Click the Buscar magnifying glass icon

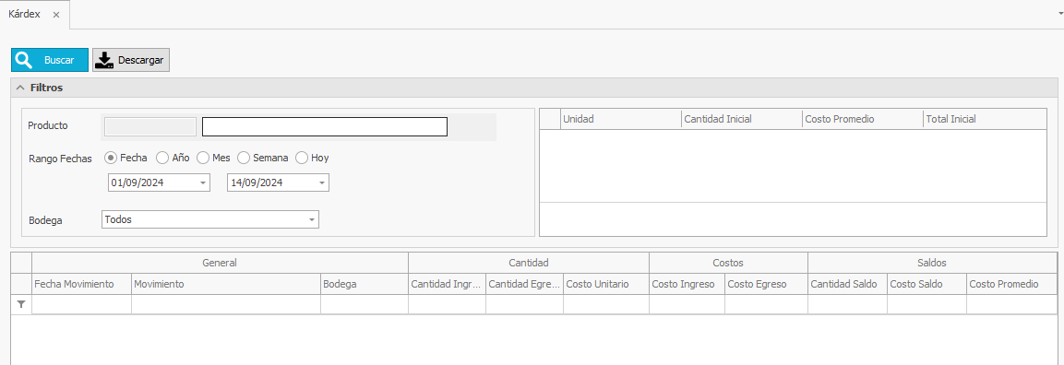click(x=24, y=60)
